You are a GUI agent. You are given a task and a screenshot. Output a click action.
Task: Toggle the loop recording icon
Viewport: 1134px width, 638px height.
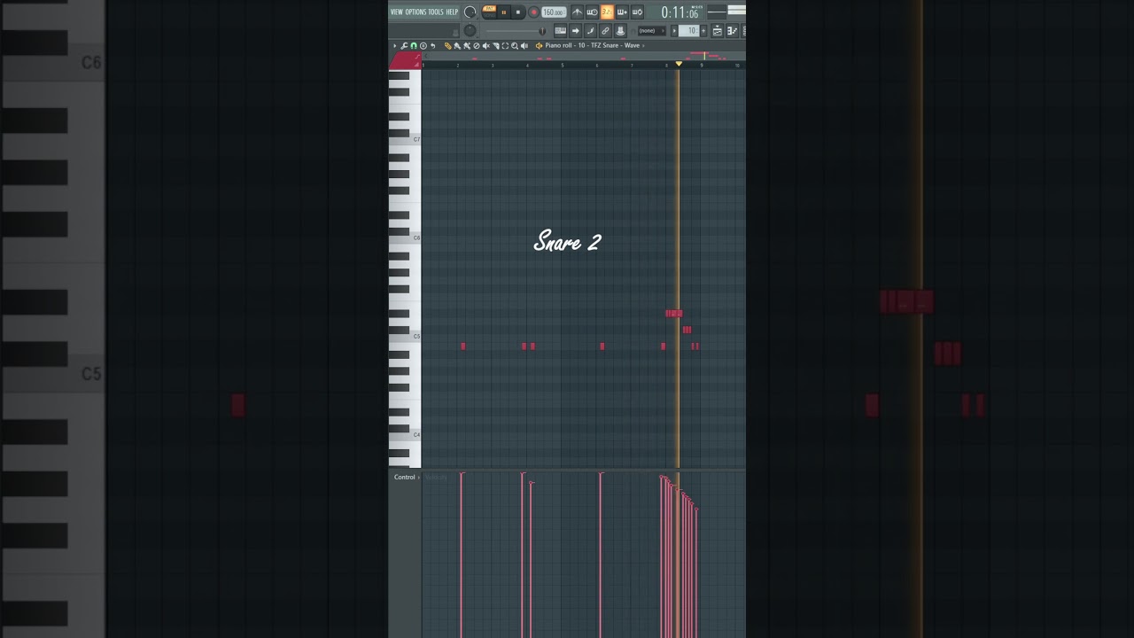click(x=637, y=12)
